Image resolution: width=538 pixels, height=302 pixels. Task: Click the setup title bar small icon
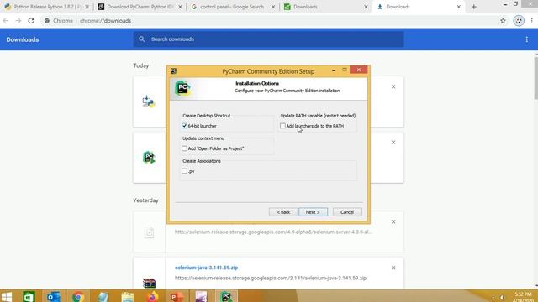coord(174,70)
